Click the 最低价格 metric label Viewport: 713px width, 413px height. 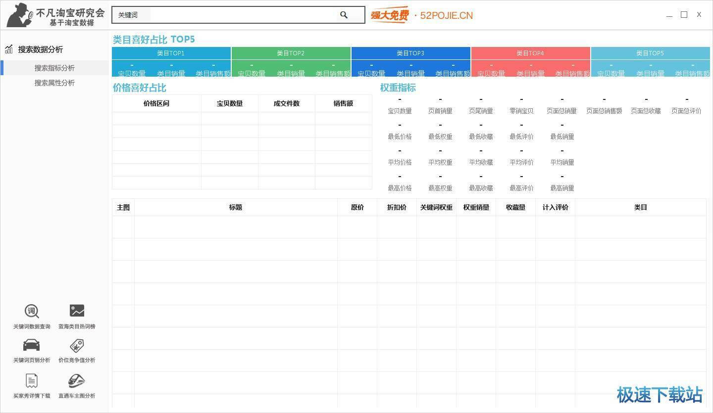tap(400, 137)
